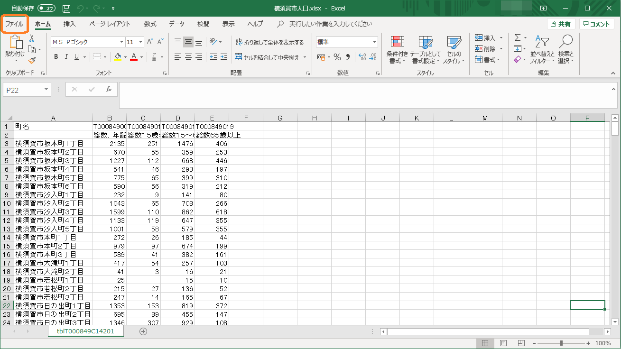The height and width of the screenshot is (349, 621).
Task: Expand the font name dropdown
Action: coord(121,42)
